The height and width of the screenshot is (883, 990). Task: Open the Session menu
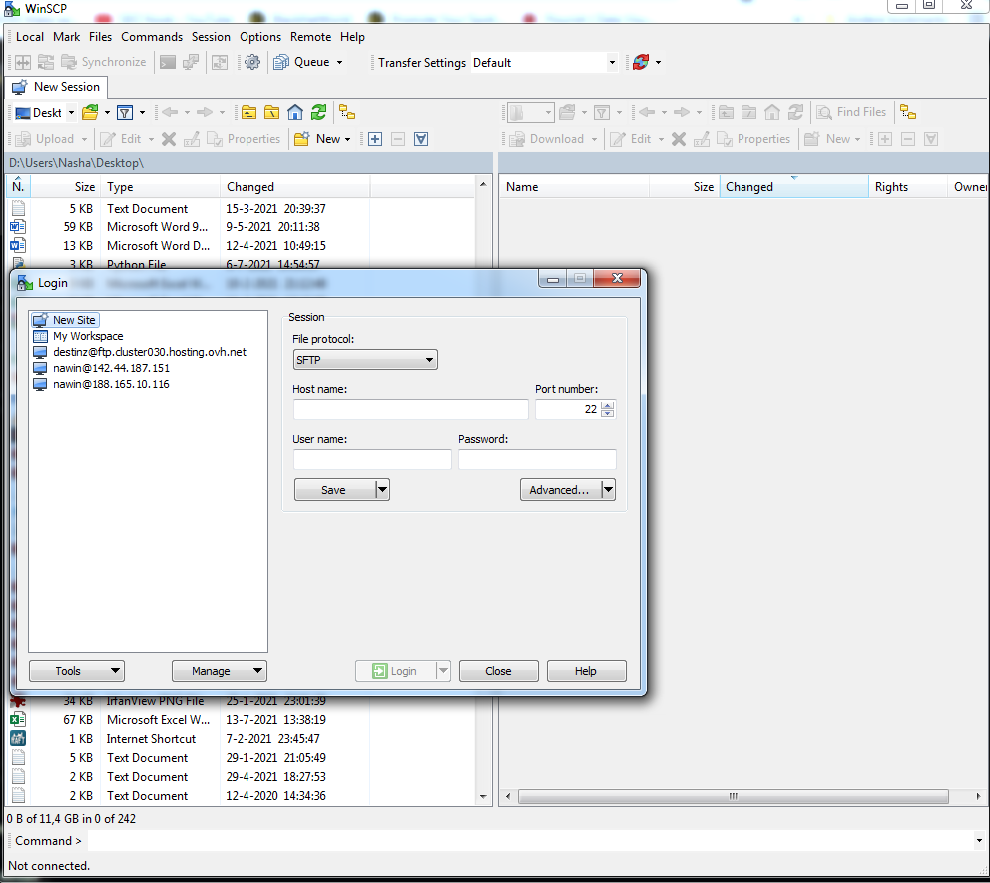tap(211, 37)
